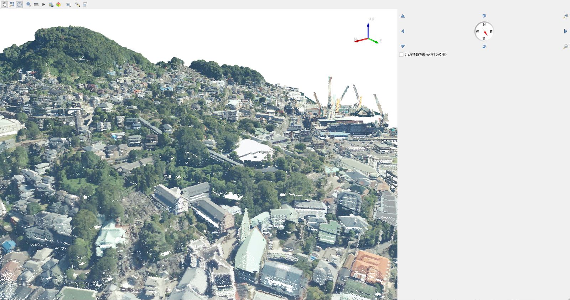Enable the カメラ情報を表示(デバッグ用) checkbox
The image size is (570, 300).
point(401,55)
